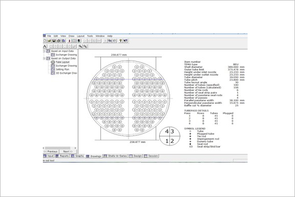Click the << Previous button
The image size is (295, 197).
coord(51,152)
